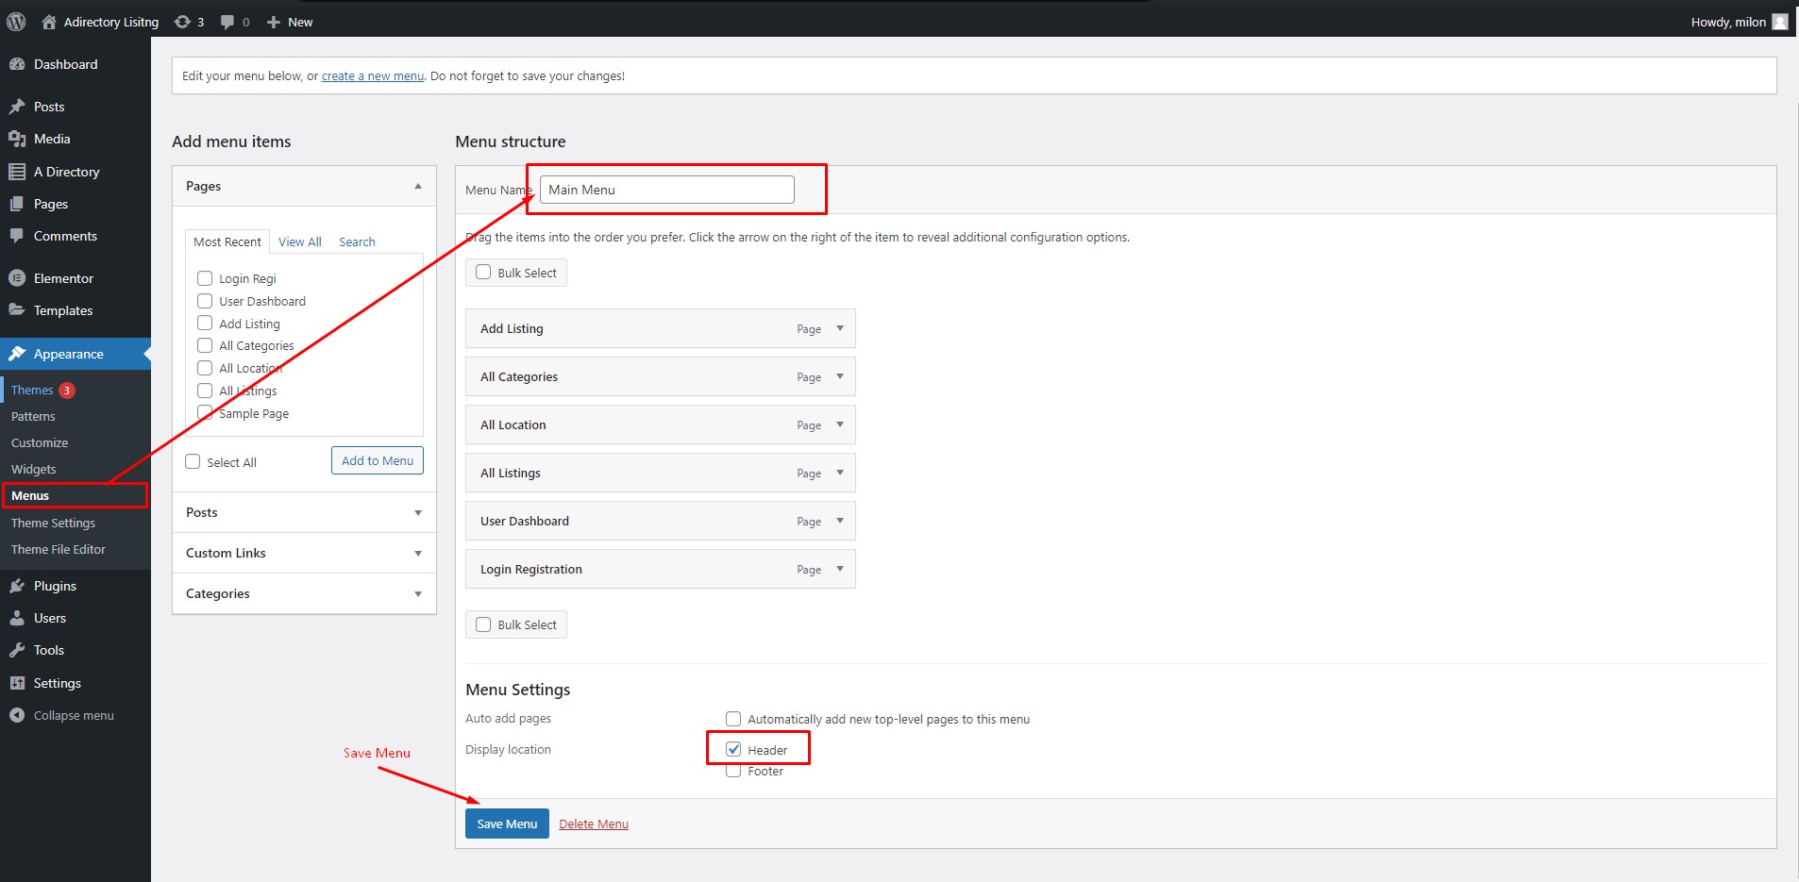Click the WordPress logo in top bar
The image size is (1799, 882).
15,21
